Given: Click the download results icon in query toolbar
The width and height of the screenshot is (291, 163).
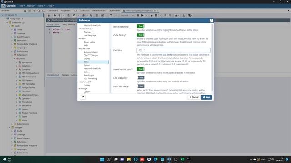Looking at the screenshot, I should pyautogui.click(x=184, y=15).
